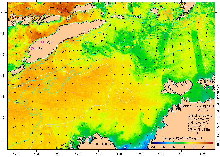
Task: Click the '27' color bar tick label
Action: pyautogui.click(x=183, y=147)
